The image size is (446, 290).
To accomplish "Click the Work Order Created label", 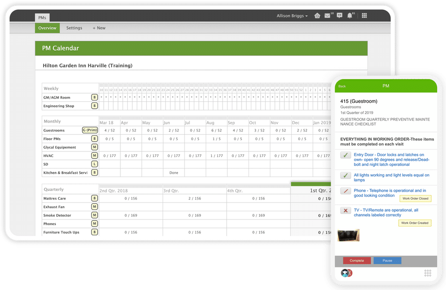I will 415,223.
